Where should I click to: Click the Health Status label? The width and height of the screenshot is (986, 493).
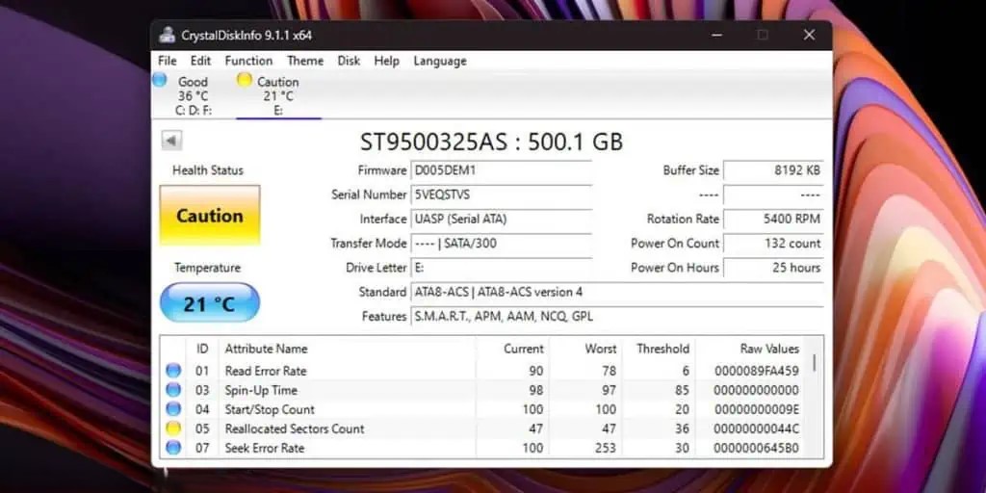point(208,170)
